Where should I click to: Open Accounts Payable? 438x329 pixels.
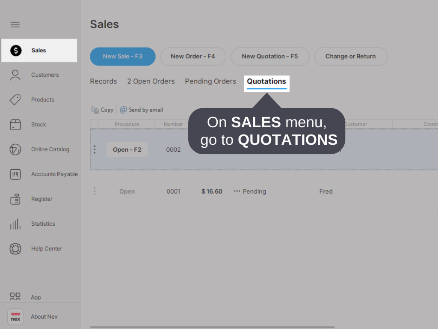(x=15, y=174)
